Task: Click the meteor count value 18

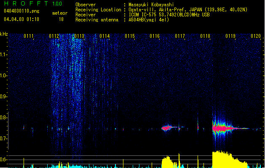Action: 61,19
